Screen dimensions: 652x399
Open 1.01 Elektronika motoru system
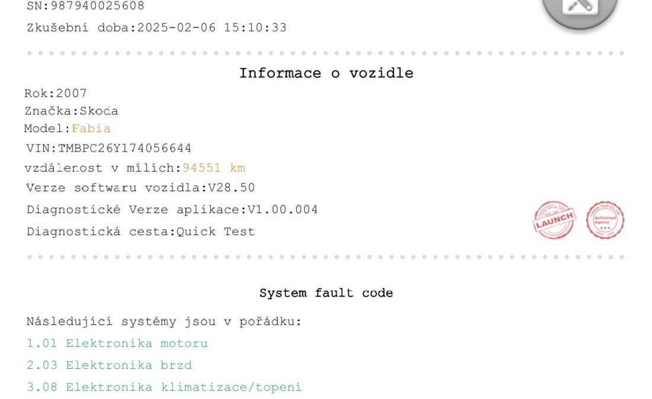click(x=117, y=343)
